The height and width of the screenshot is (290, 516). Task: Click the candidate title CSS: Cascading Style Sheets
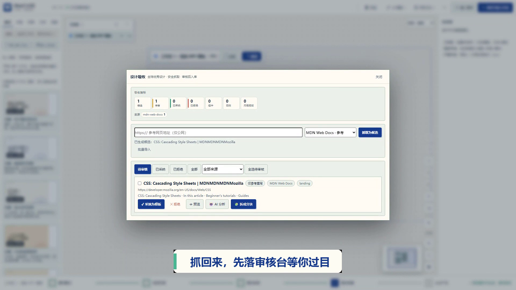193,183
